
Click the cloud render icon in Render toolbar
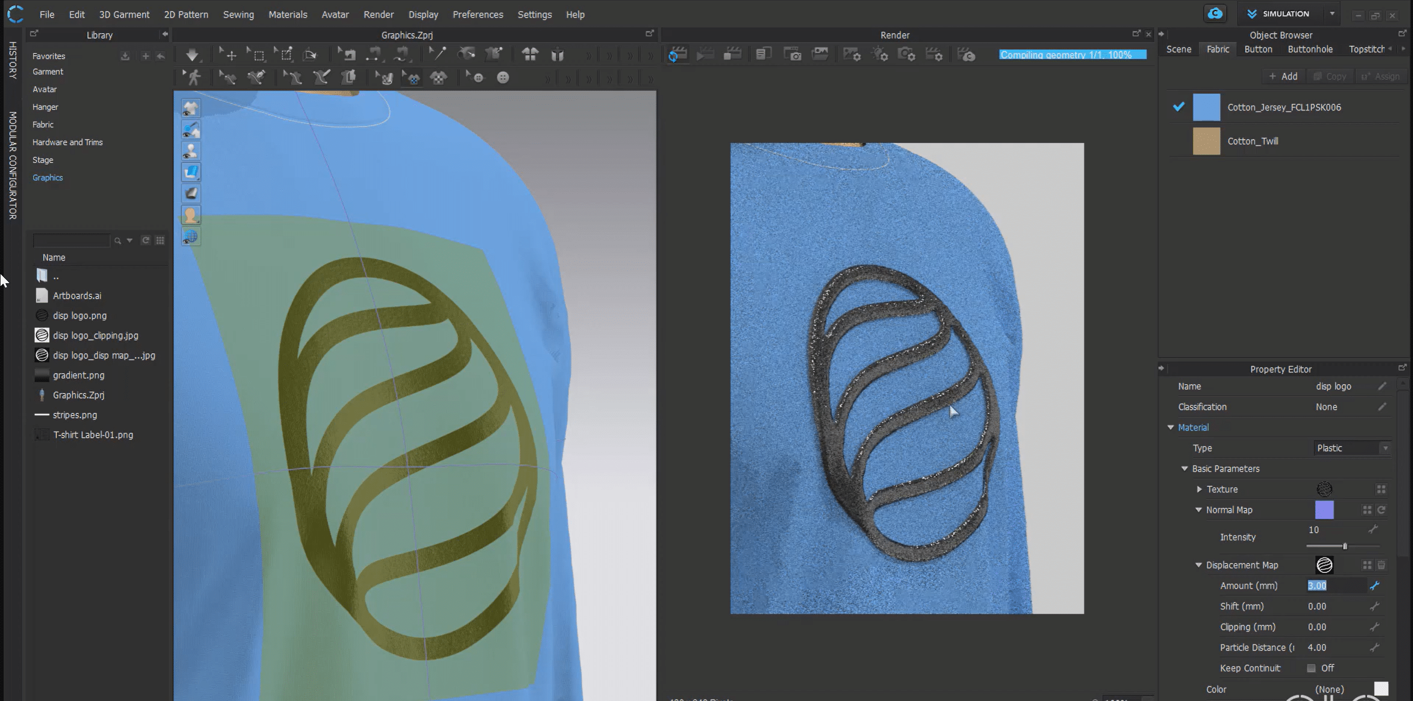966,55
